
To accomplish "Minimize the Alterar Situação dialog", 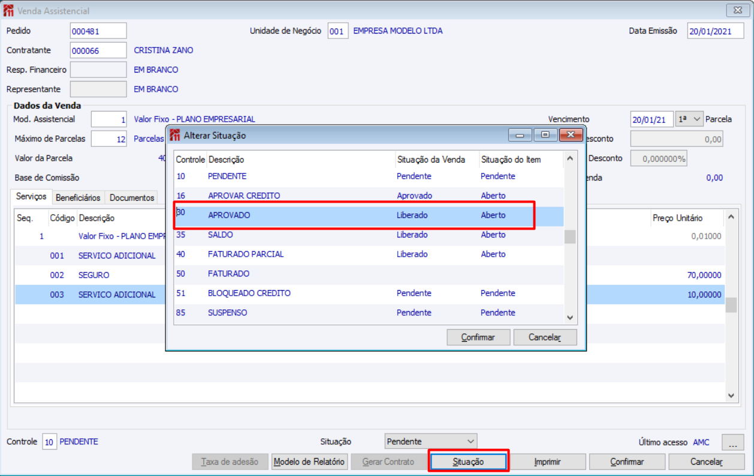I will [520, 135].
